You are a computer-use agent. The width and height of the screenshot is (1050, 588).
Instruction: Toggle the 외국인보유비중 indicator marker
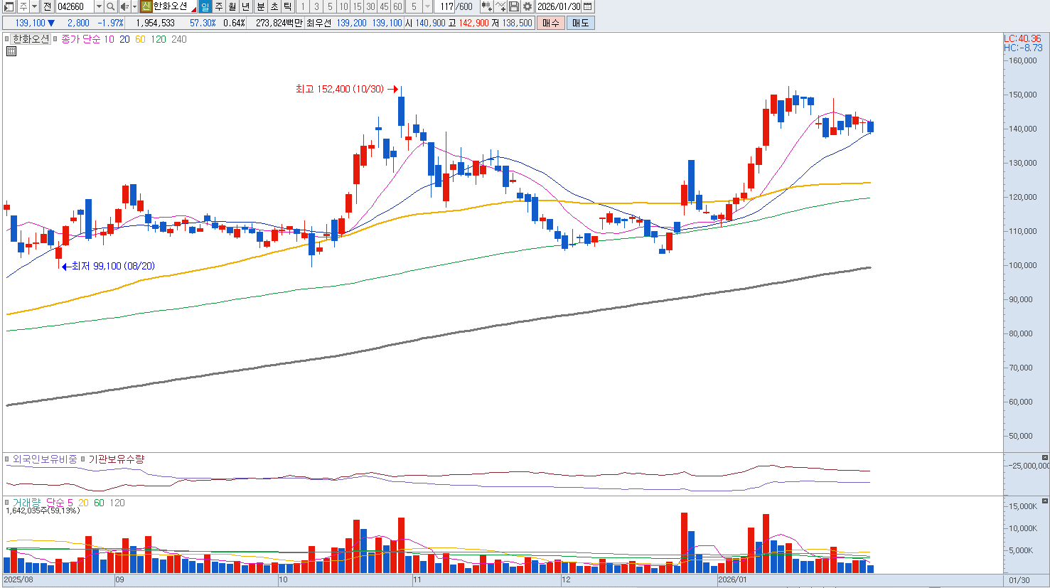pos(7,459)
